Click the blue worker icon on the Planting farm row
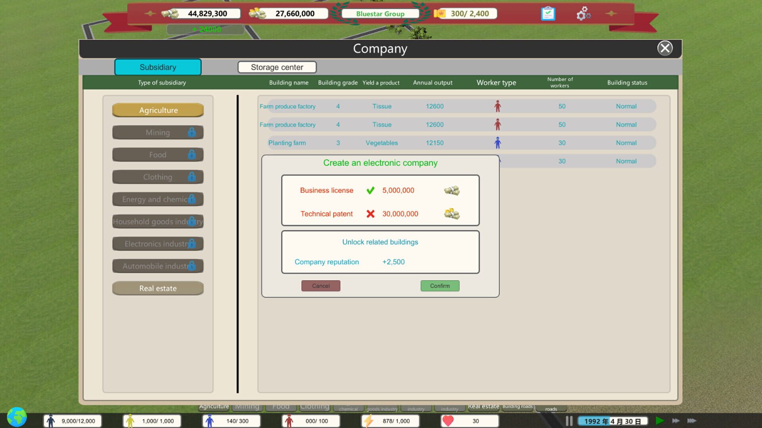 [x=497, y=143]
